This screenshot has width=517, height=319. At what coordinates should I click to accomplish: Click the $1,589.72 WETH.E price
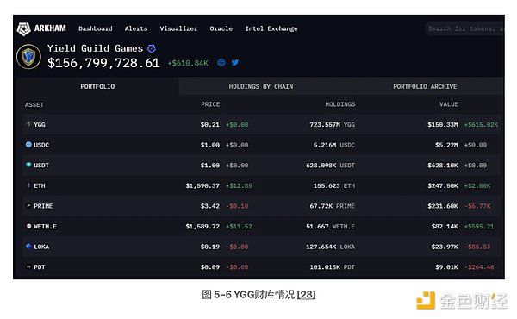coord(202,226)
